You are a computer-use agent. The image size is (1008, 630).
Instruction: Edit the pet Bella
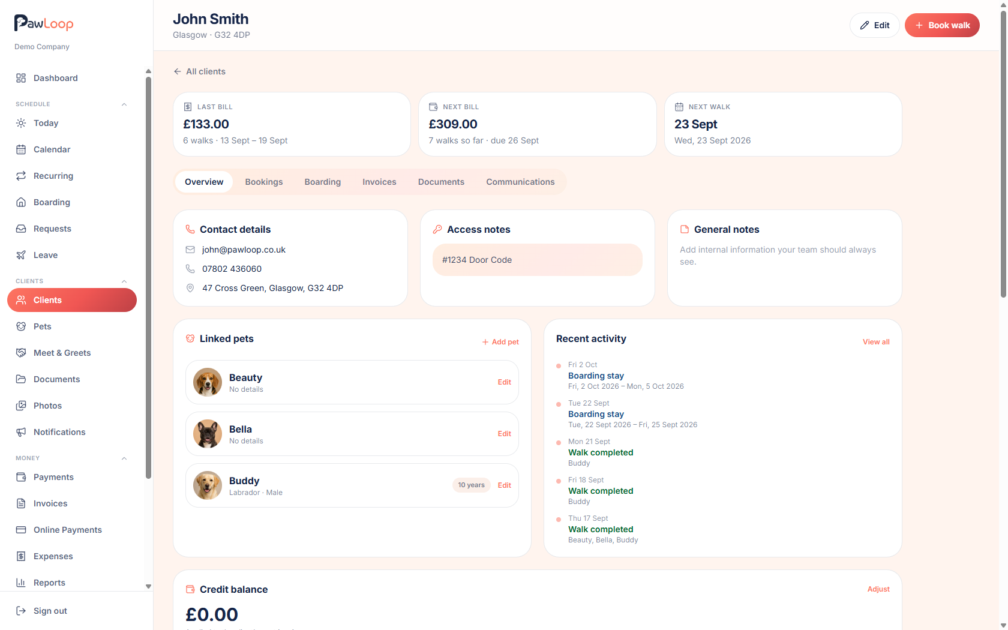505,434
